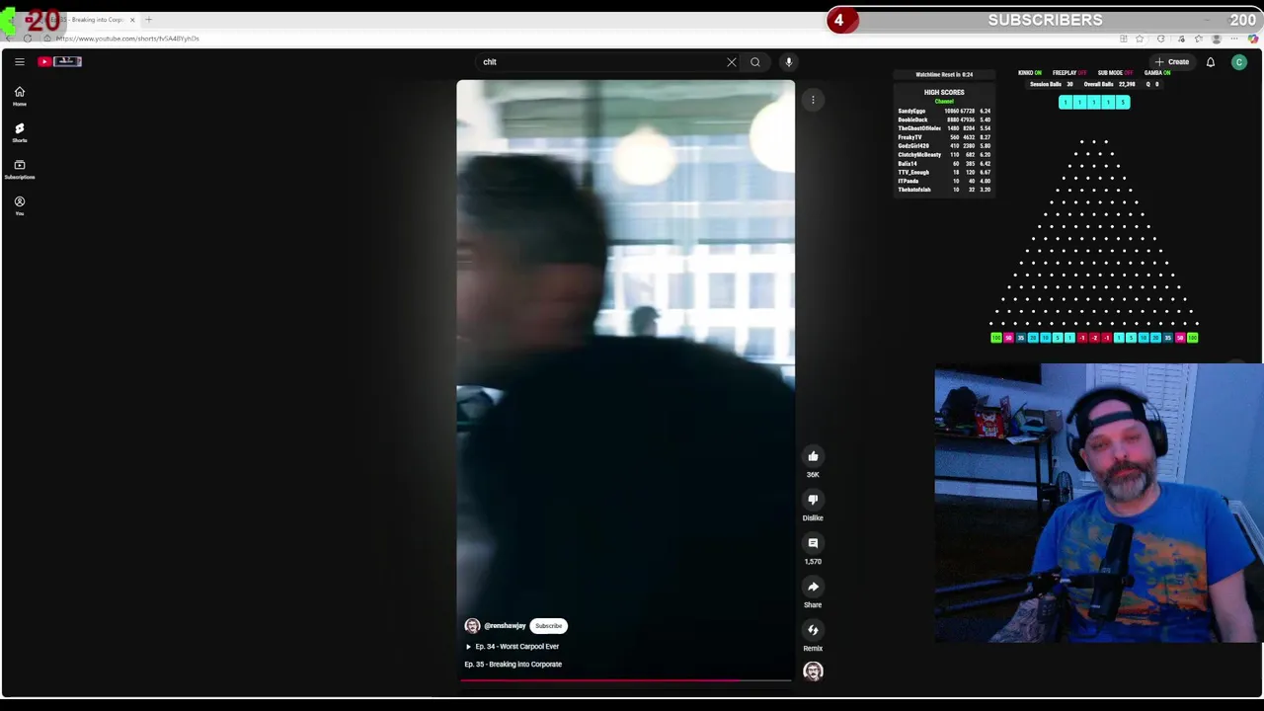Screen dimensions: 1264x711
Task: Click the cyan box labeled 5
Action: pyautogui.click(x=1122, y=103)
